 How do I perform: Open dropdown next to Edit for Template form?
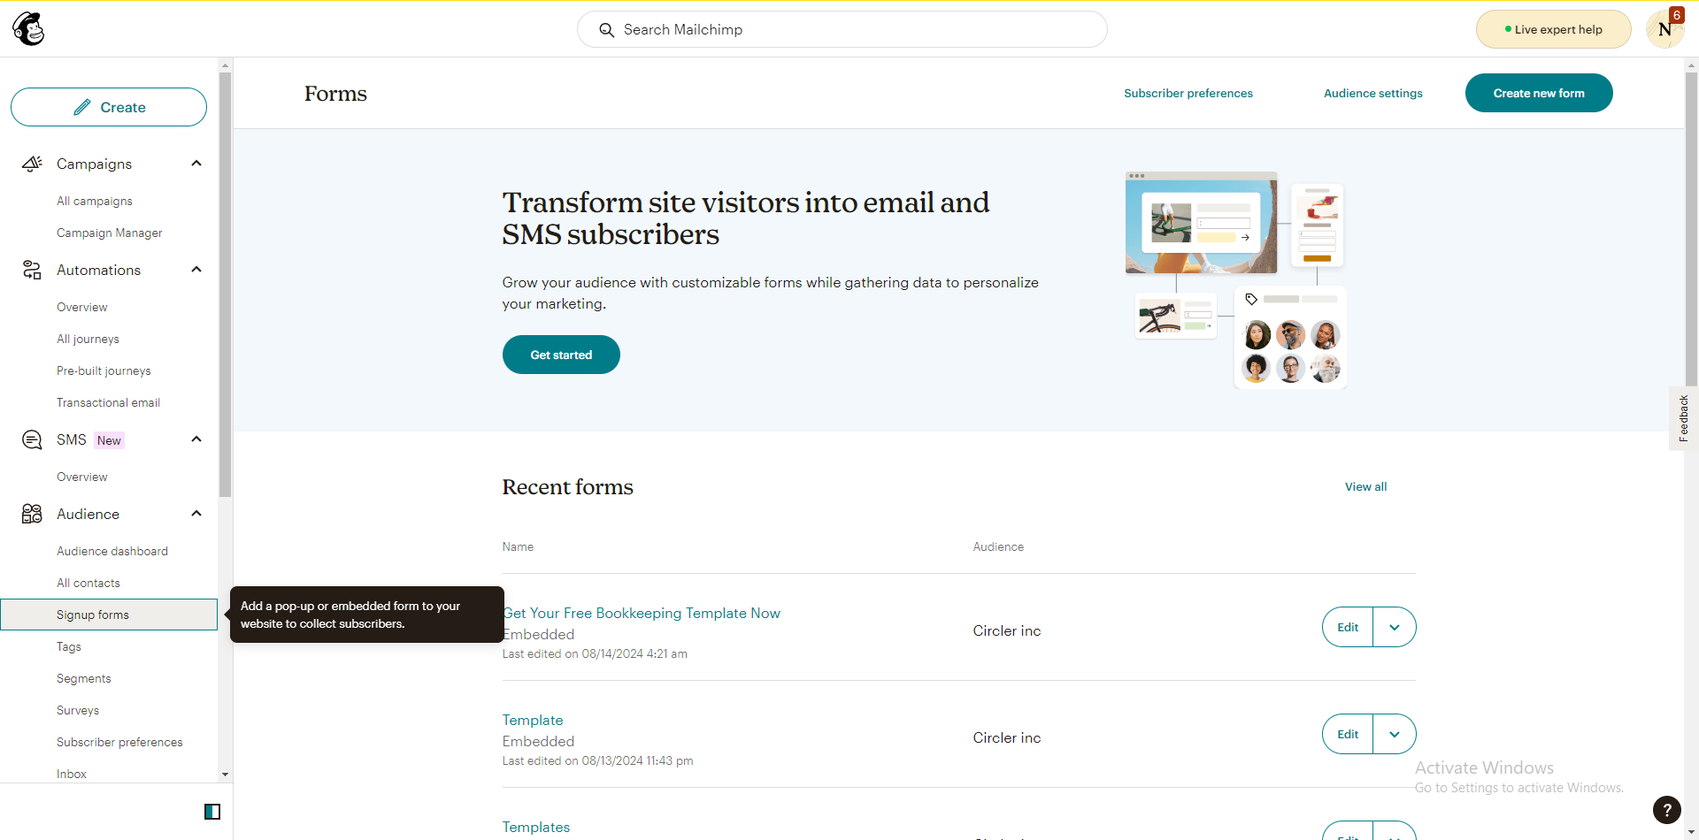(1395, 734)
